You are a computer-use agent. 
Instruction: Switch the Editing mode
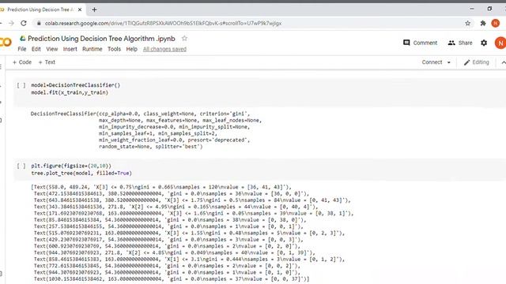[476, 62]
